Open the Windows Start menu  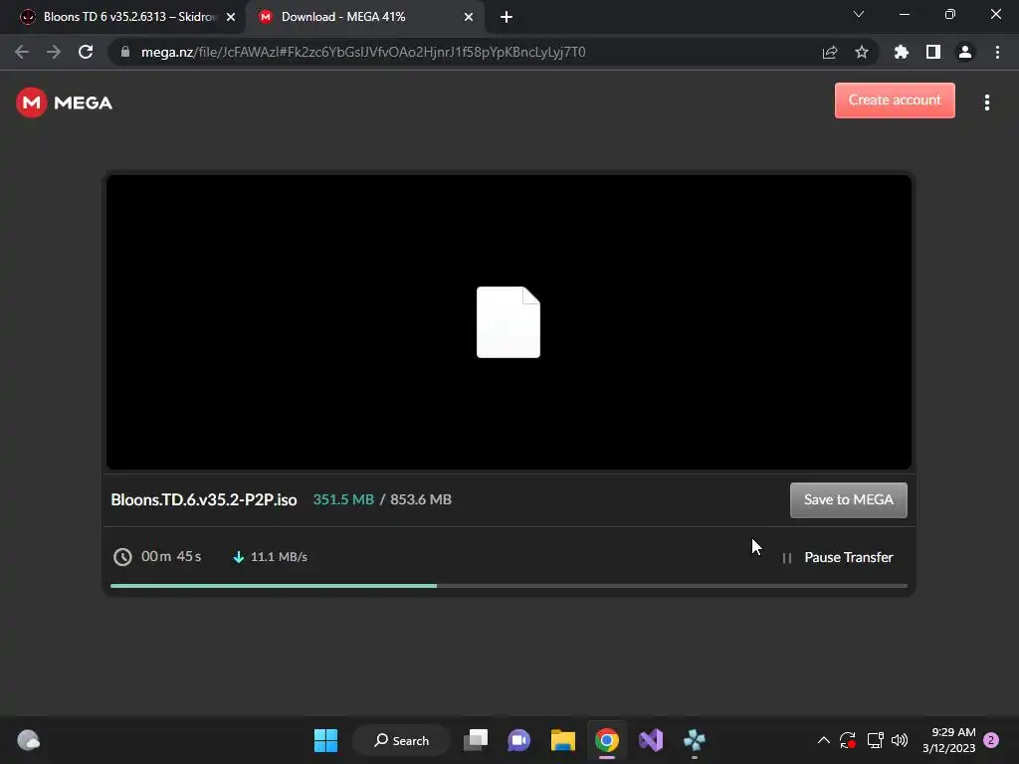click(x=325, y=740)
